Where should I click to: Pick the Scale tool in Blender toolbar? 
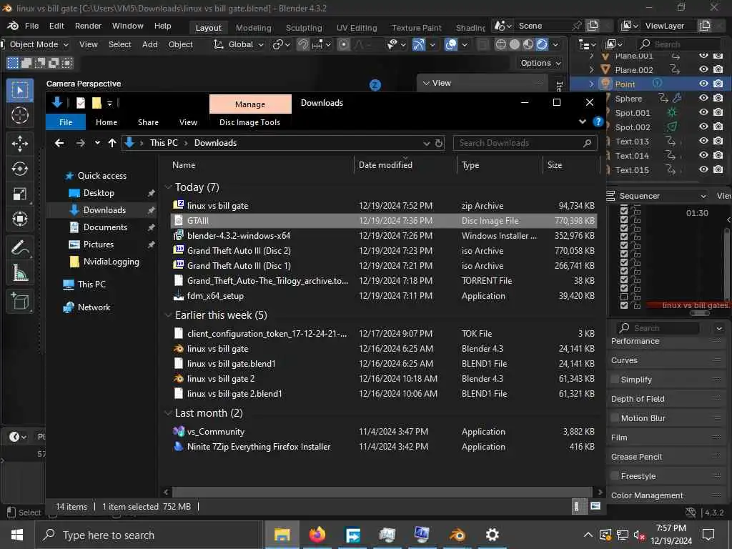click(x=19, y=194)
